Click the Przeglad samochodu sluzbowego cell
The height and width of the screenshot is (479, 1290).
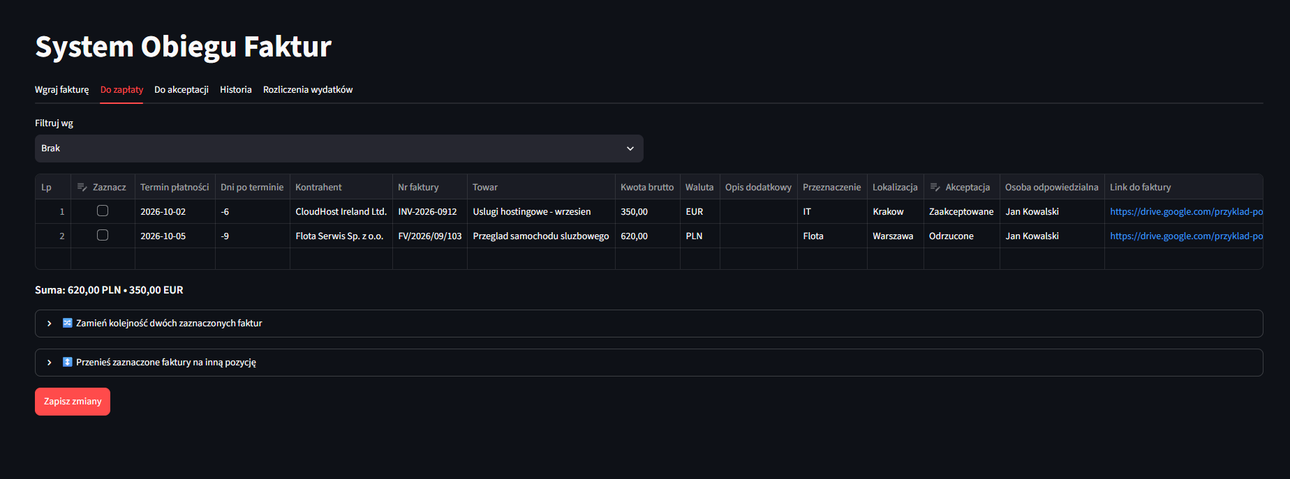(x=541, y=236)
